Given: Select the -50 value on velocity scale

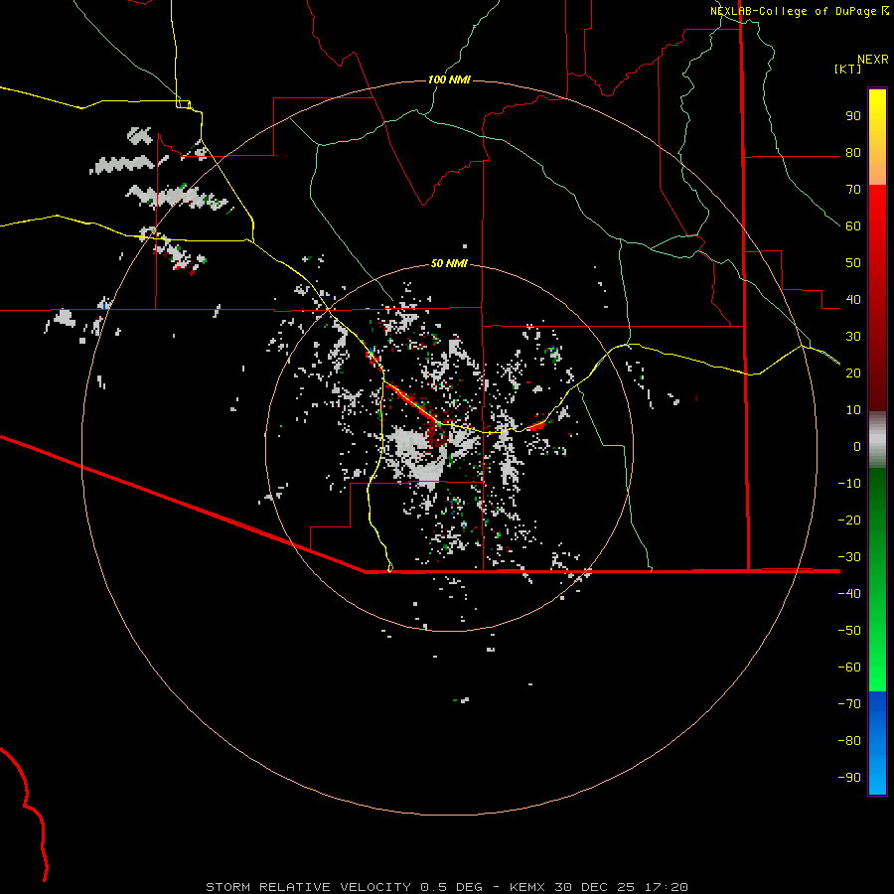Looking at the screenshot, I should [x=849, y=631].
